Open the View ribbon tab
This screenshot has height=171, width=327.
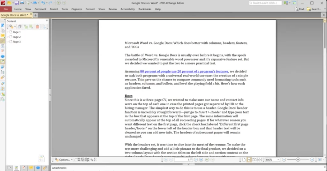(x=28, y=9)
